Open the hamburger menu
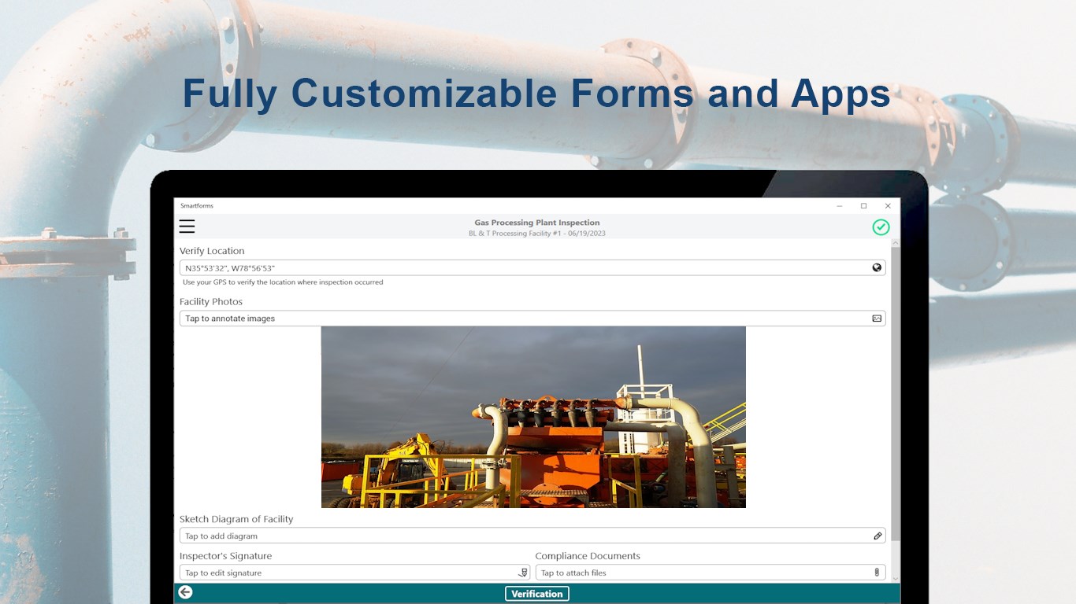This screenshot has height=604, width=1076. pyautogui.click(x=187, y=226)
